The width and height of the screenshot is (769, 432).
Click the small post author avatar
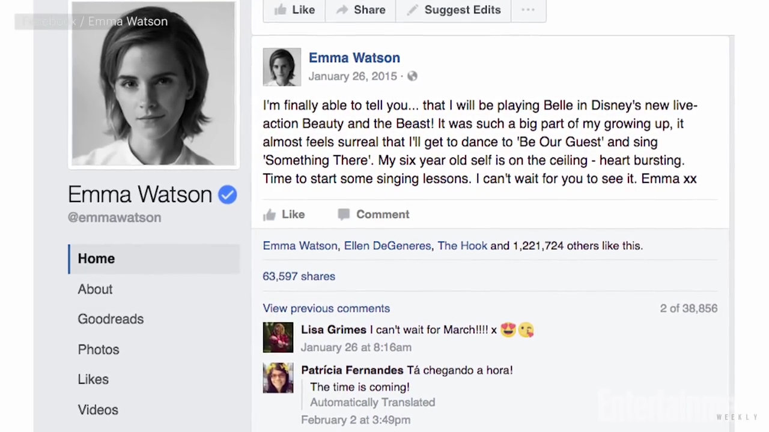282,67
